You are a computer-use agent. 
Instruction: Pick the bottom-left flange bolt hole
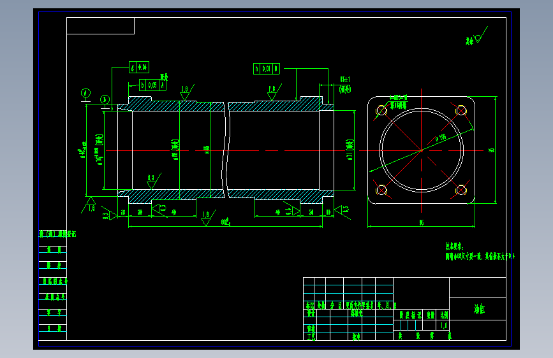pos(381,190)
